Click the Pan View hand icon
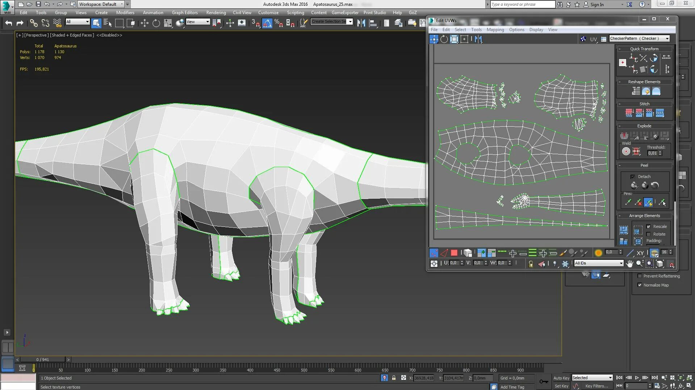This screenshot has height=390, width=695. tap(630, 264)
